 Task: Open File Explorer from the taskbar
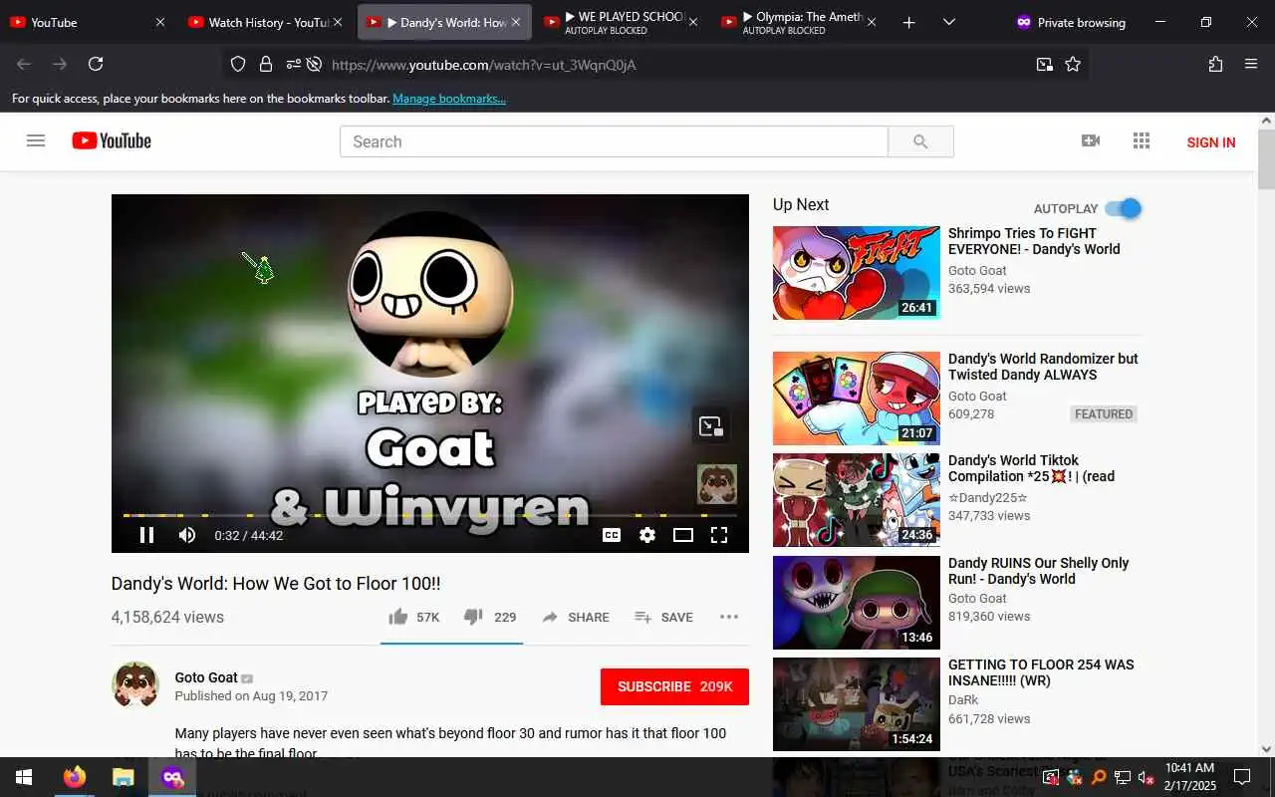pos(124,777)
